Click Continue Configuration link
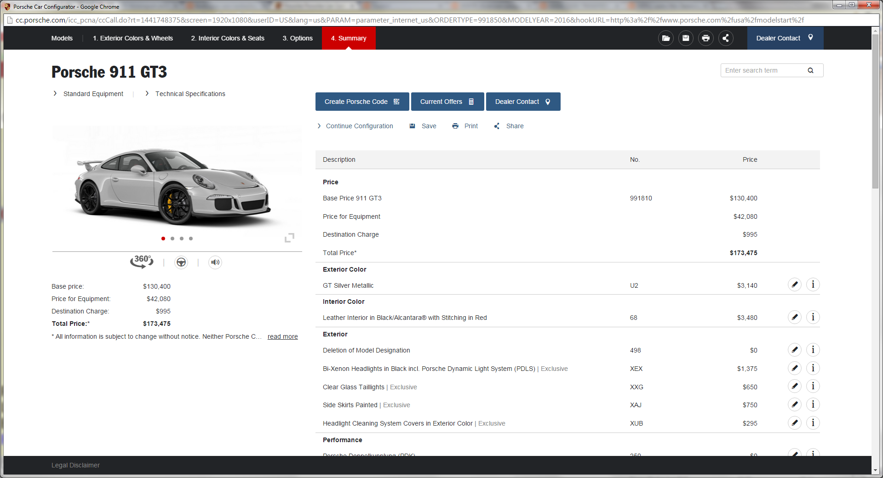This screenshot has height=478, width=883. 355,126
